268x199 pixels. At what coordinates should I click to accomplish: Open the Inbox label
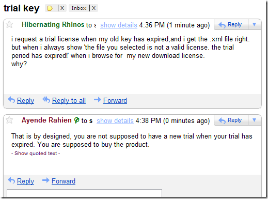point(79,8)
